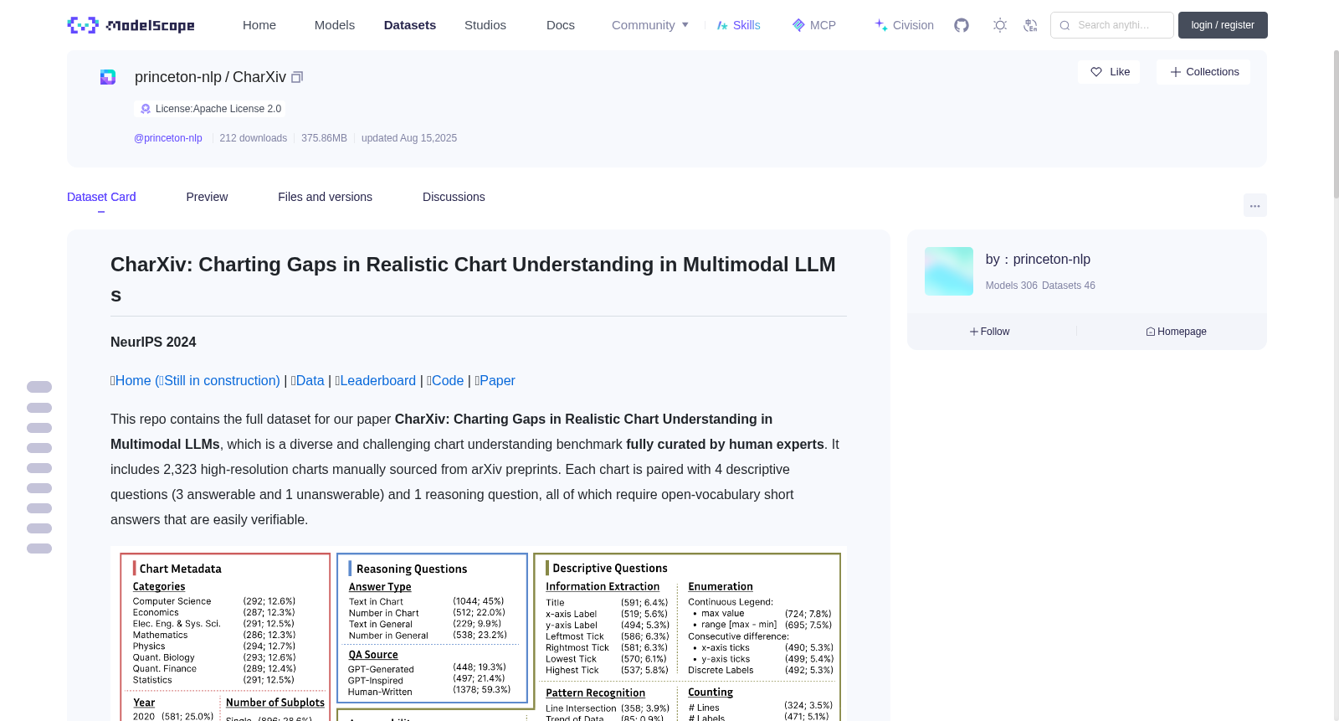1339x721 pixels.
Task: Switch to the Preview tab
Action: [207, 197]
